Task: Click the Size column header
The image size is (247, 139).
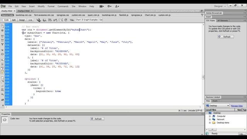Action: point(239,110)
